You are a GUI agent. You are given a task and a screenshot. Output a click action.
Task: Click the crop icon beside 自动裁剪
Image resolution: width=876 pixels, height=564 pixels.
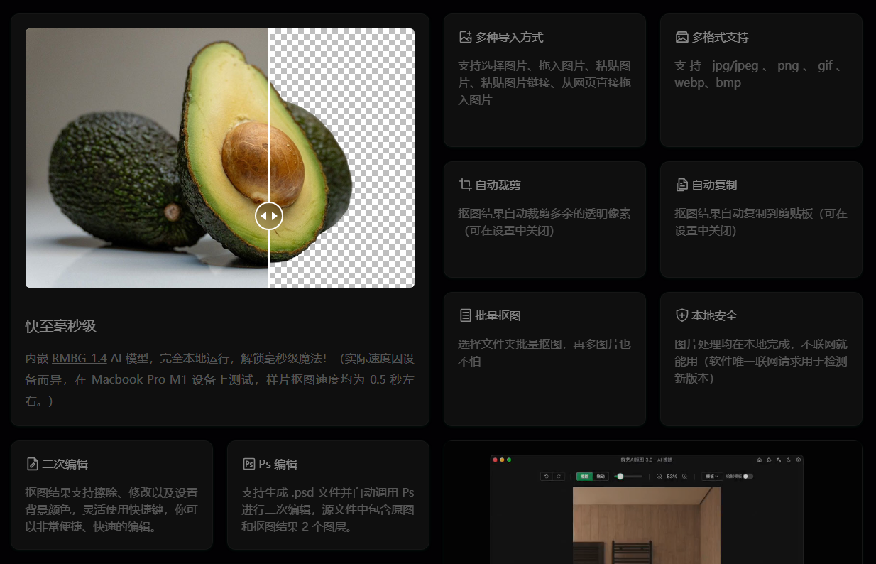[466, 185]
